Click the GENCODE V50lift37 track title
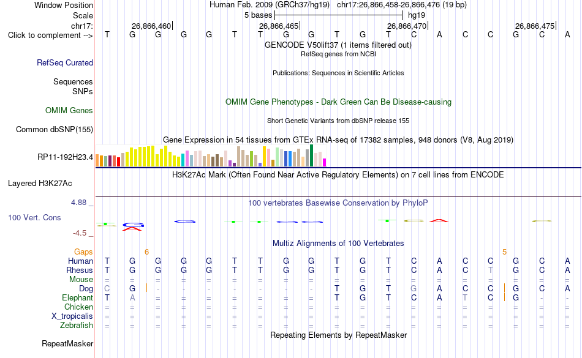The height and width of the screenshot is (358, 582). coord(338,45)
